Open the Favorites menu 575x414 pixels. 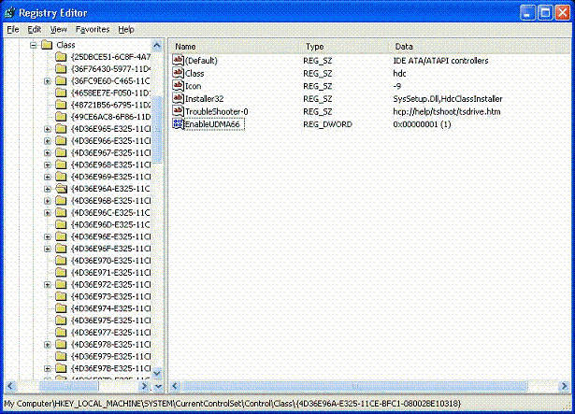tap(93, 29)
